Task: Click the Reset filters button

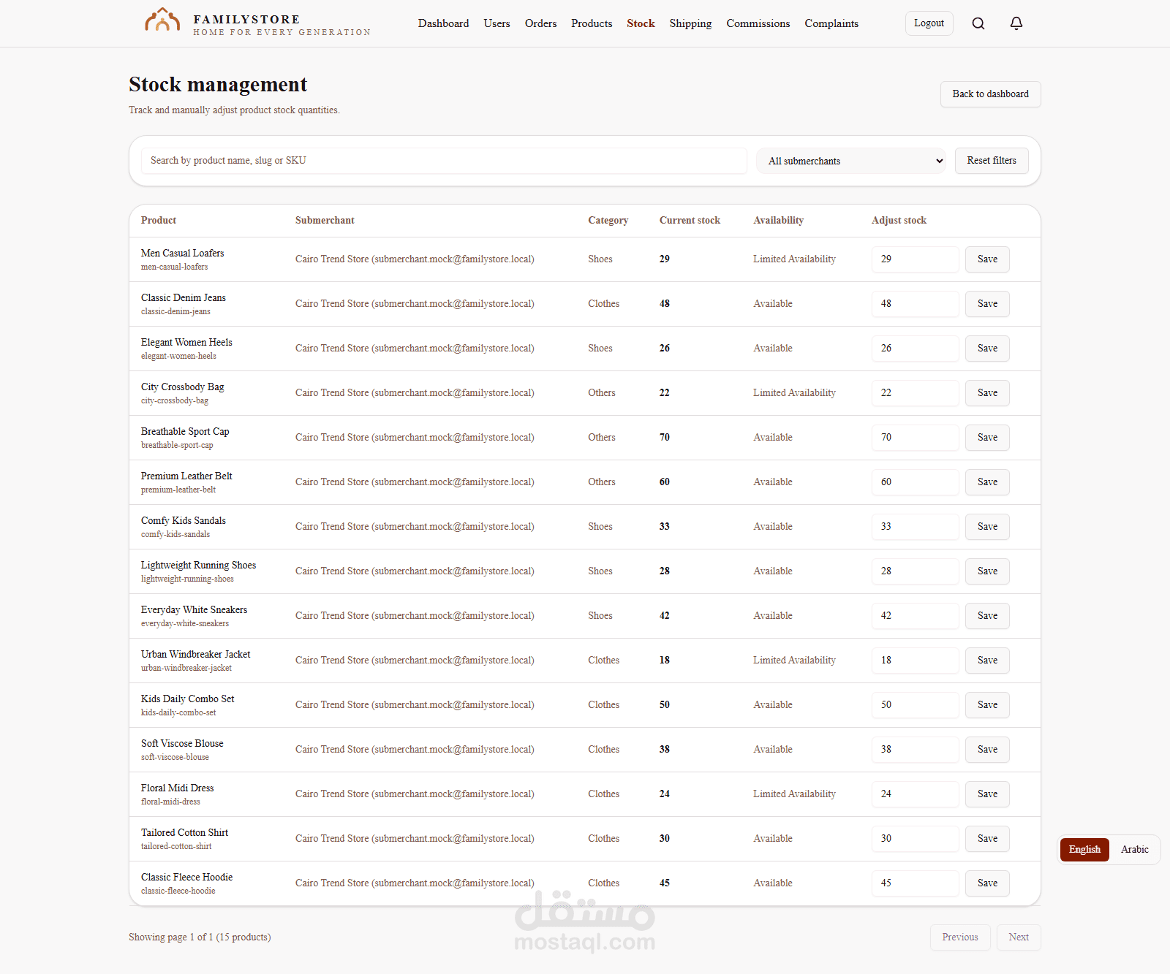Action: (992, 161)
